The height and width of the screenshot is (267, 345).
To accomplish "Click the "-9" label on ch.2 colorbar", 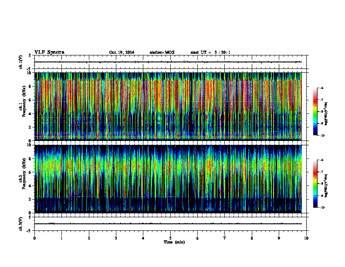I will [321, 195].
